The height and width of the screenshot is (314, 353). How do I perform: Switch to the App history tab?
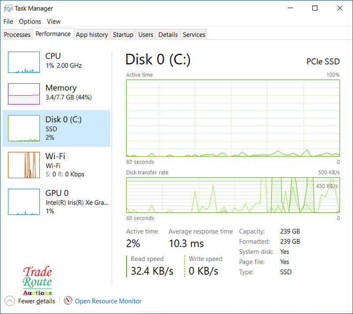[92, 35]
